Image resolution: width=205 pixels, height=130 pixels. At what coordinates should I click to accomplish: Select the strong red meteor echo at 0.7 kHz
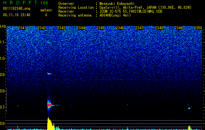pos(50,105)
